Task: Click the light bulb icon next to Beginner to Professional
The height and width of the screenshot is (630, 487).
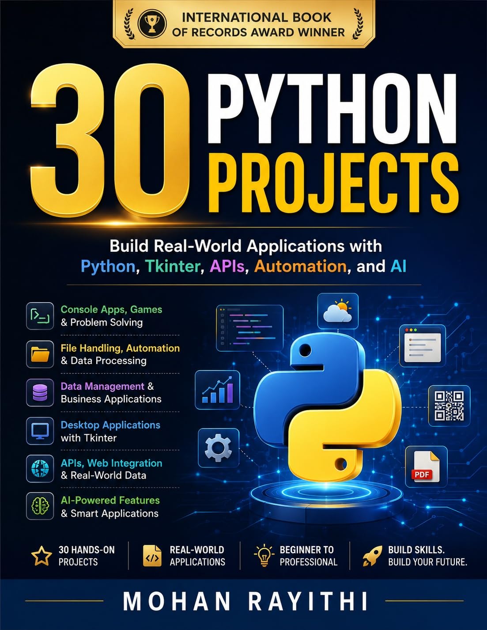Action: tap(264, 556)
